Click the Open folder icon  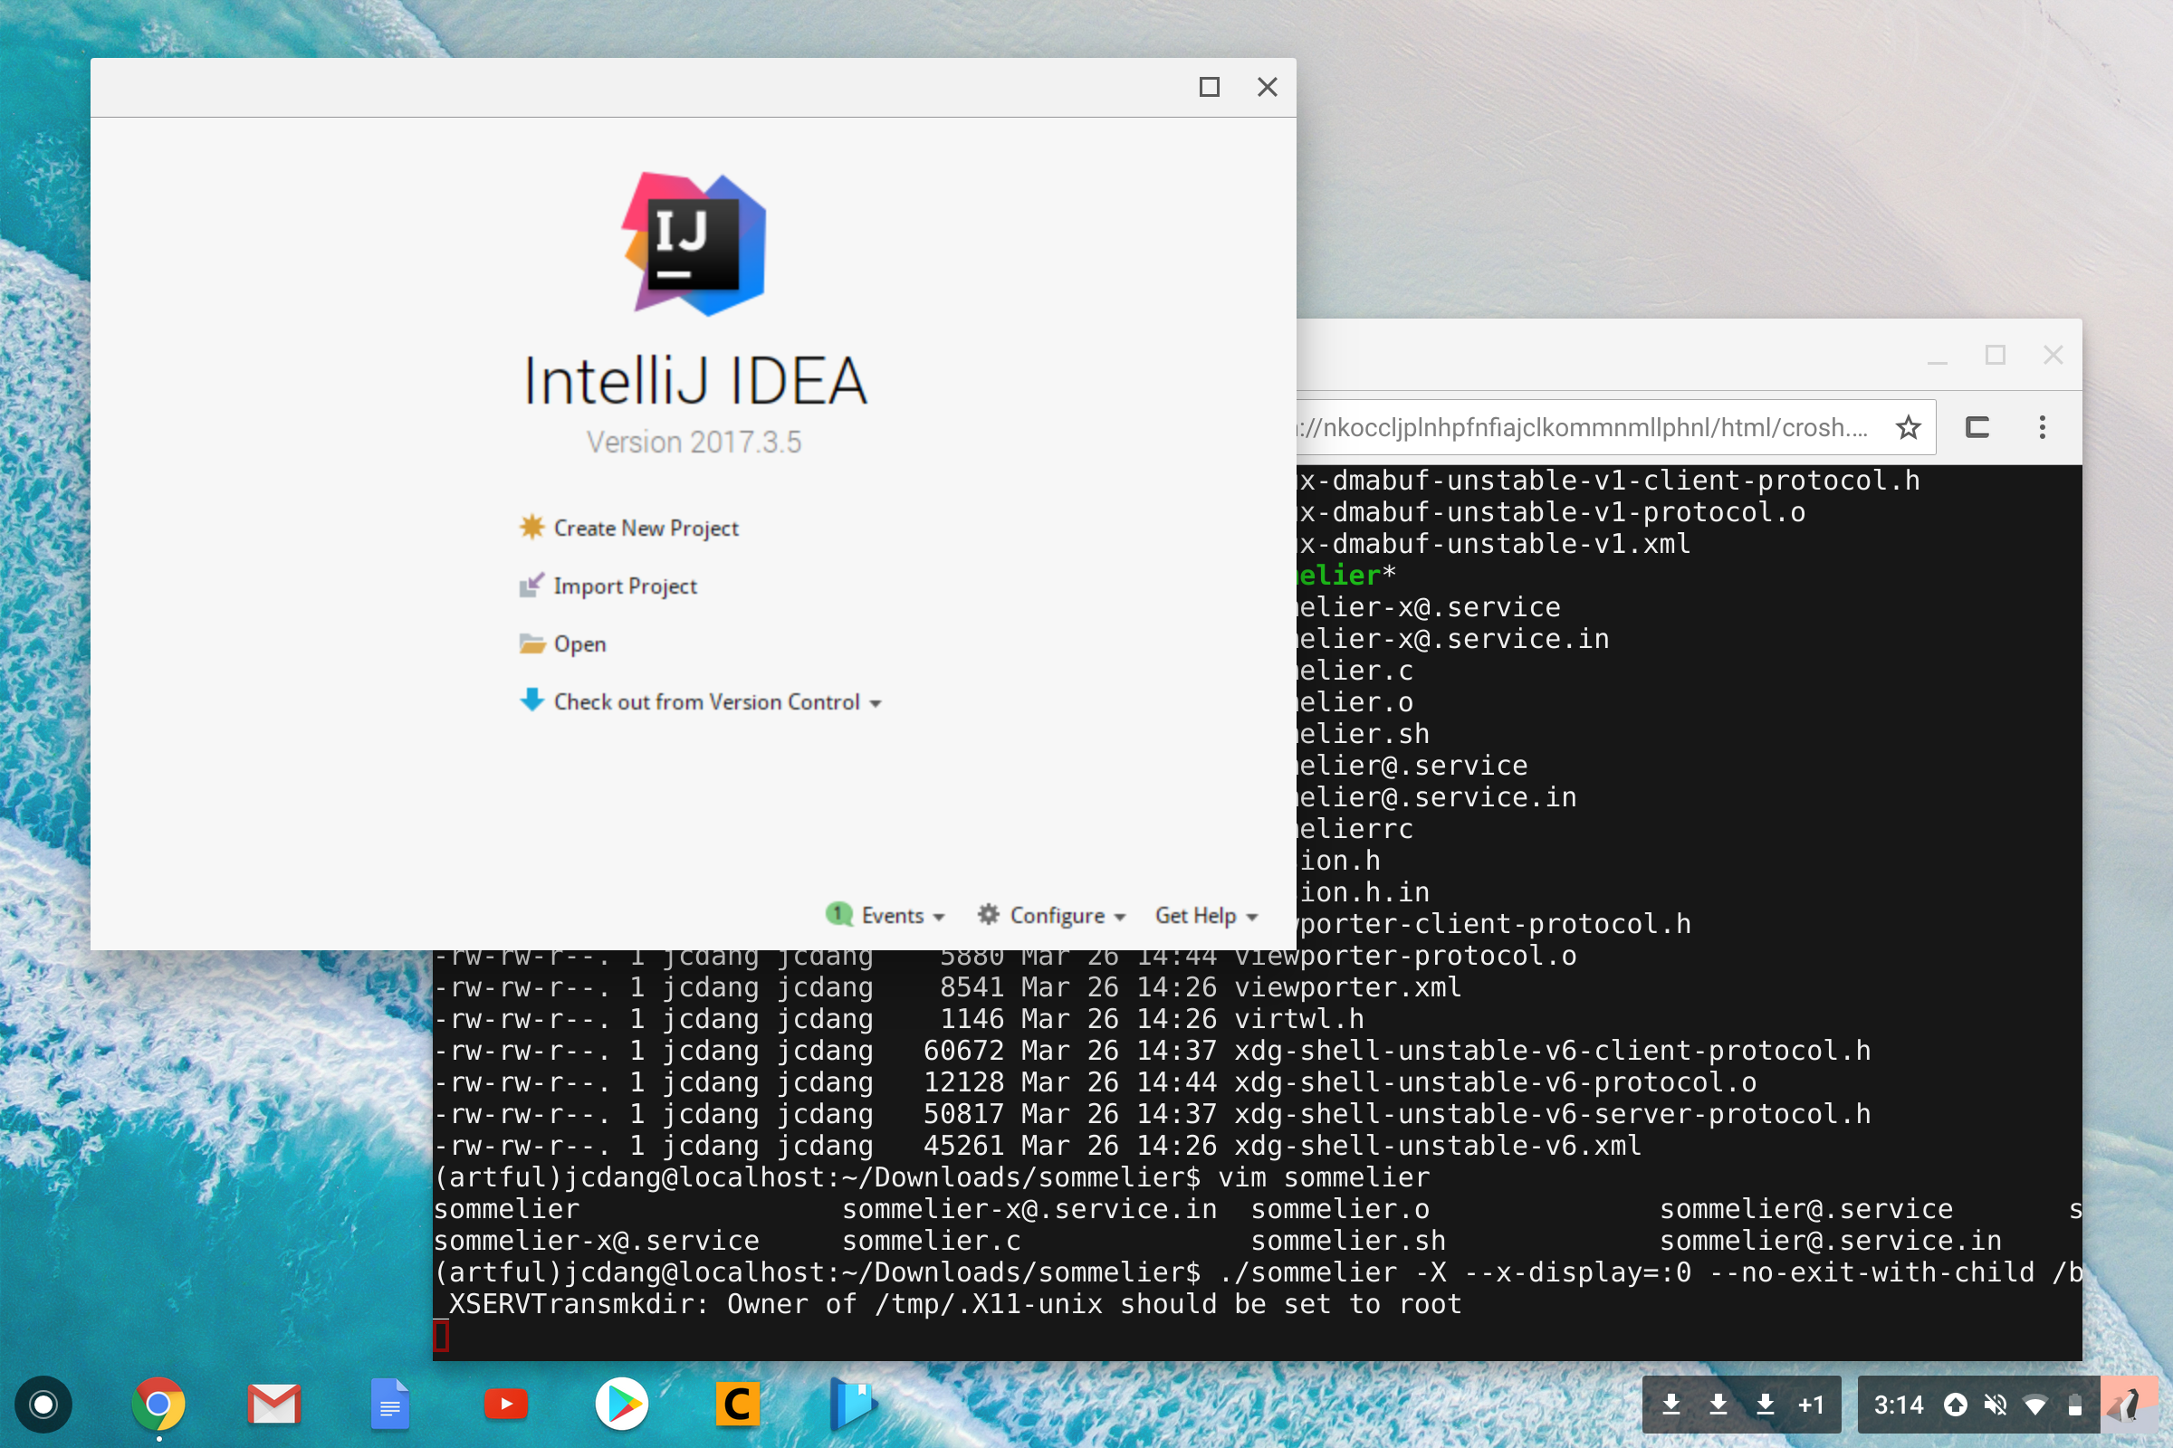click(531, 643)
